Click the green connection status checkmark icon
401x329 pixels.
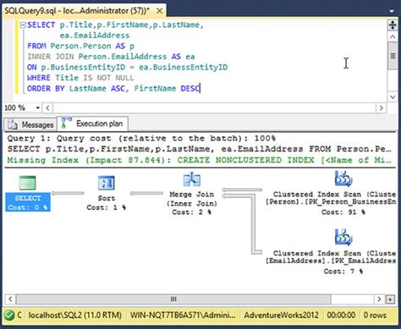[9, 315]
